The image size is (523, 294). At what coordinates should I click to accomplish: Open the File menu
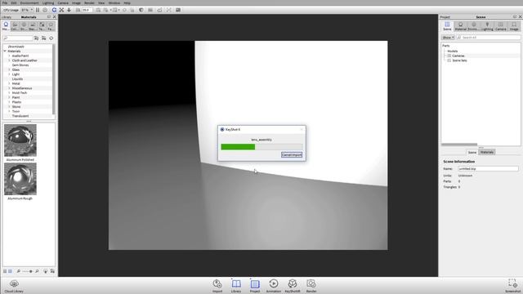(x=5, y=3)
